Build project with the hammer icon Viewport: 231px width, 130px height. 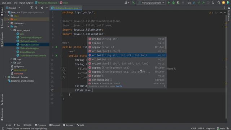pos(133,3)
